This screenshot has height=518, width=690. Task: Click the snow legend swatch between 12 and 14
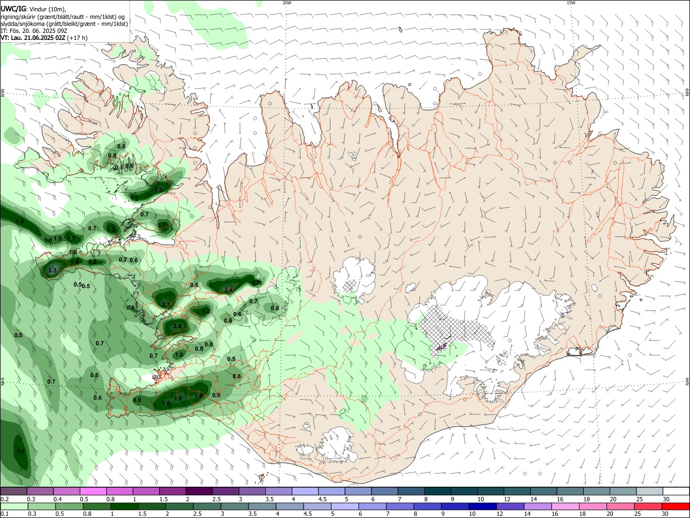click(x=517, y=492)
